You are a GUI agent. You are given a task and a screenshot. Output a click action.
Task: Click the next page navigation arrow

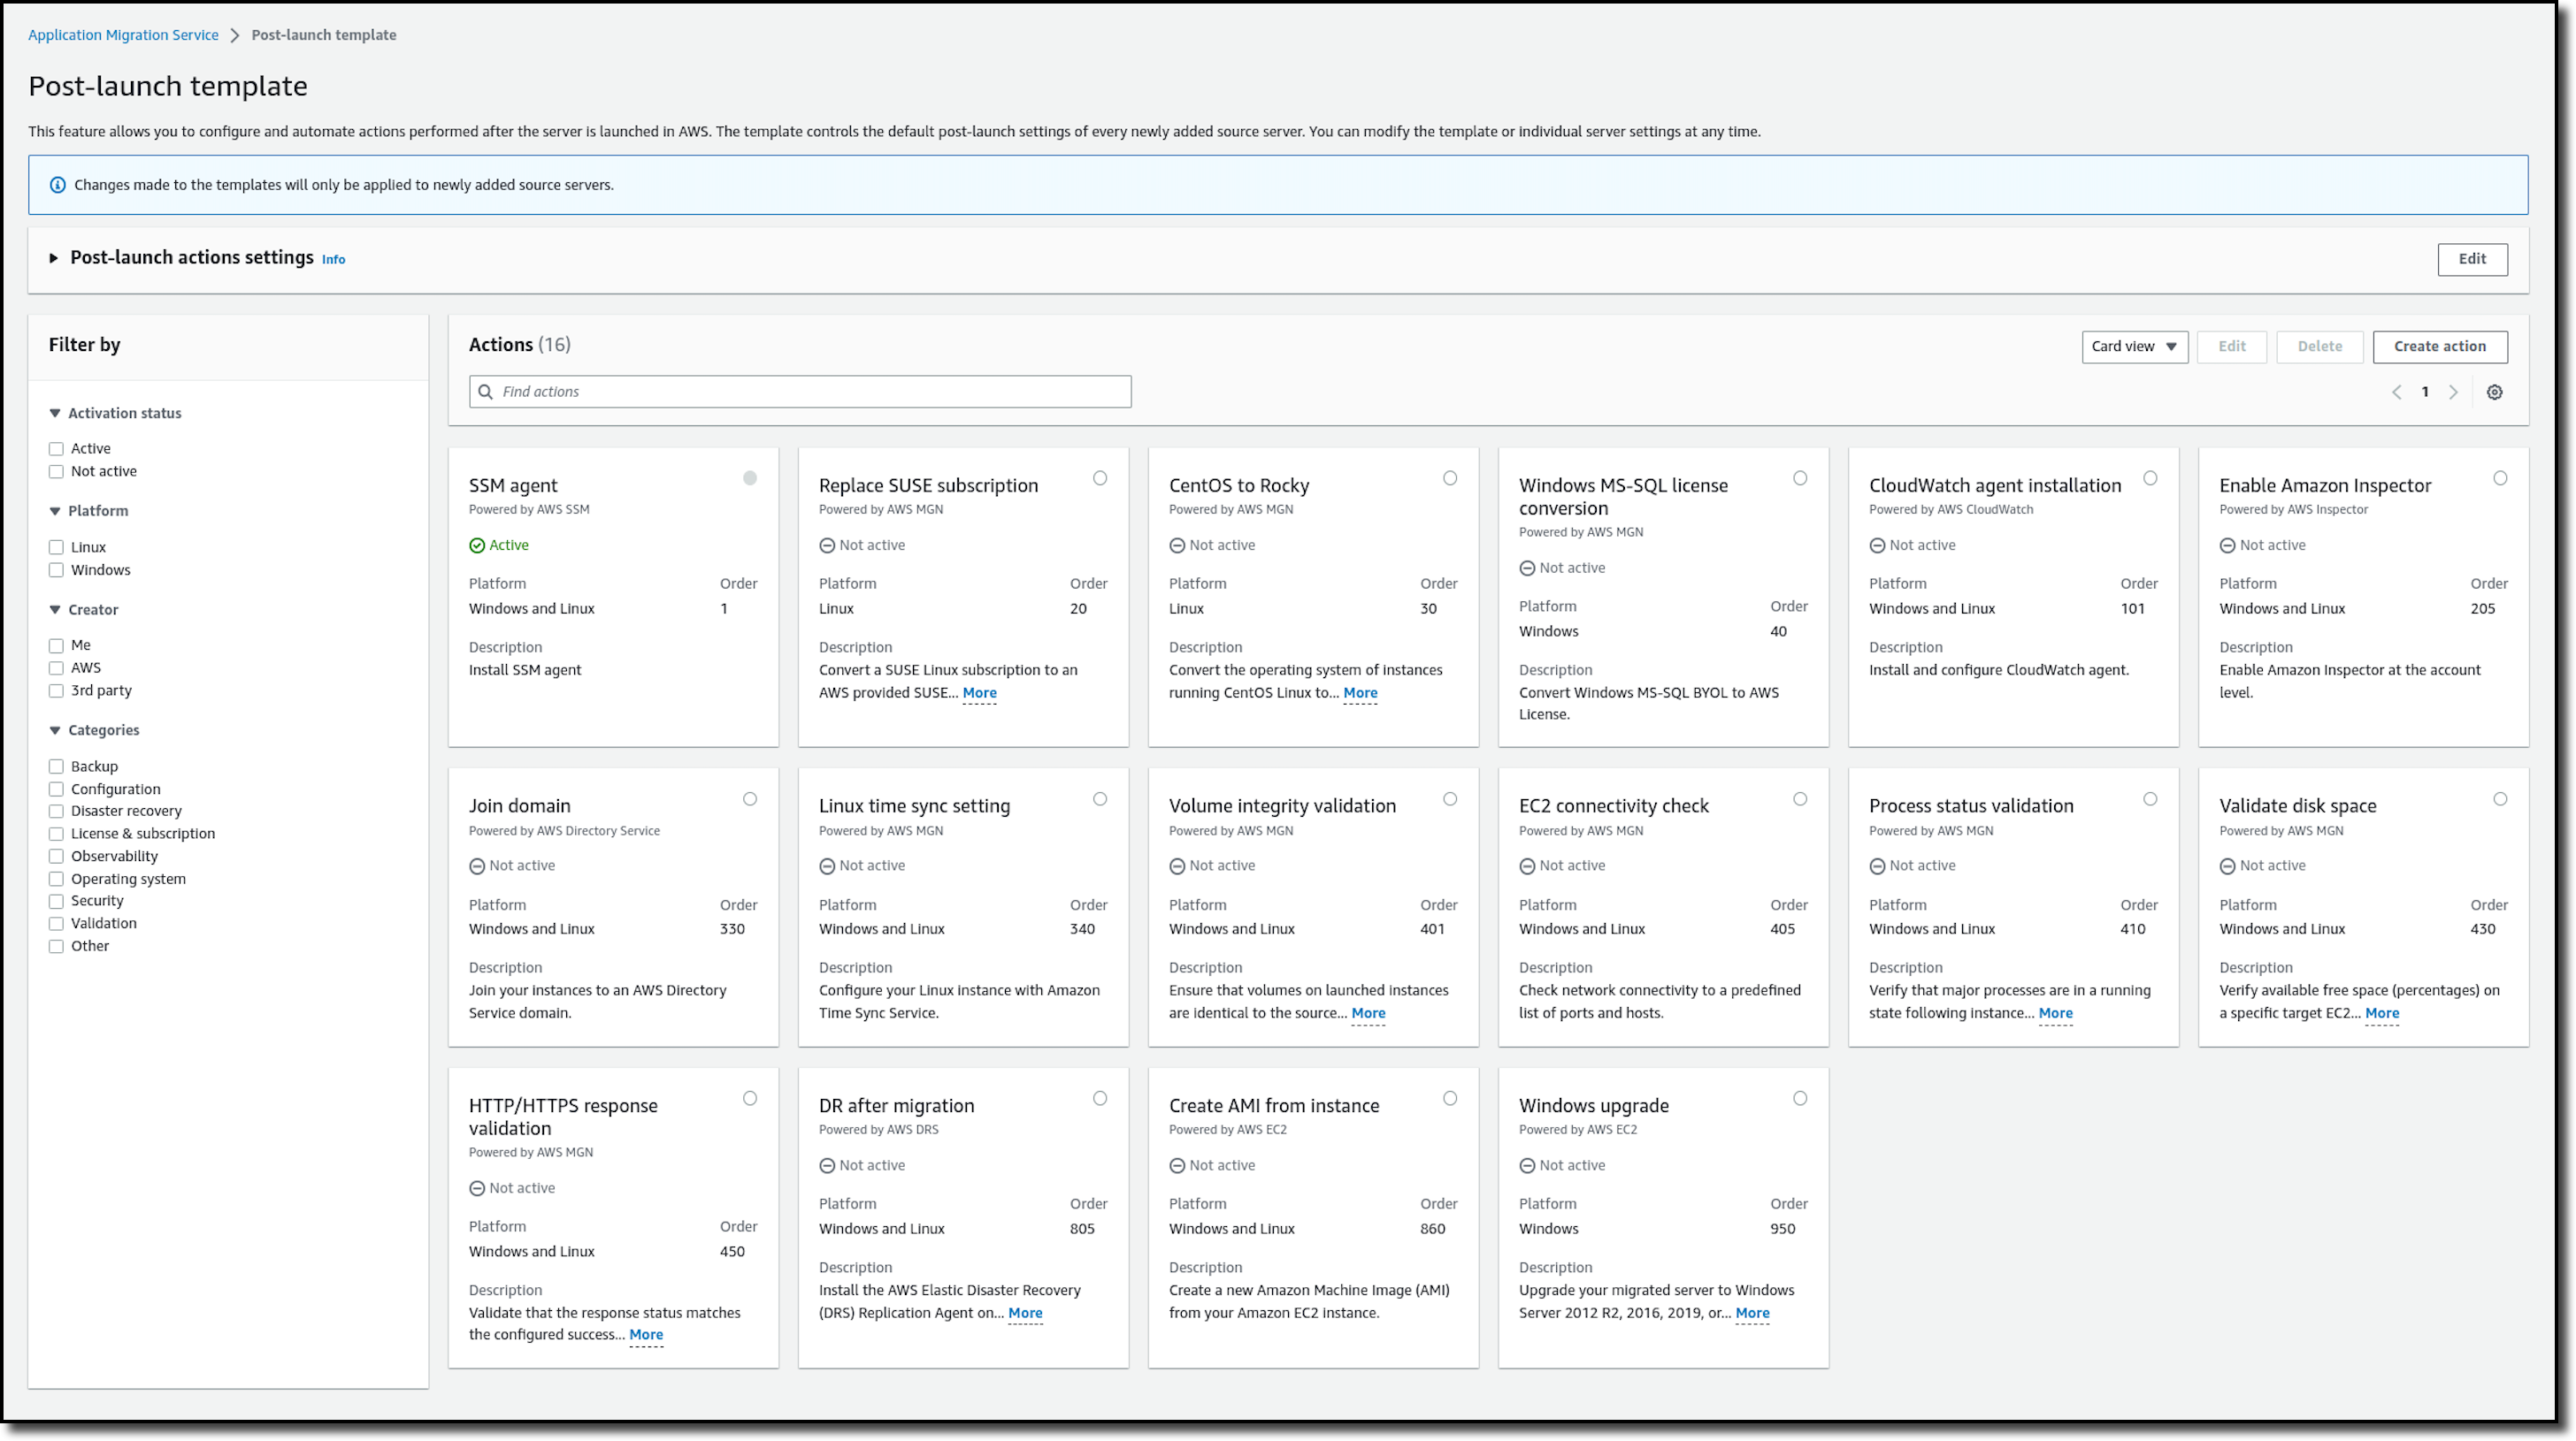[x=2454, y=391]
